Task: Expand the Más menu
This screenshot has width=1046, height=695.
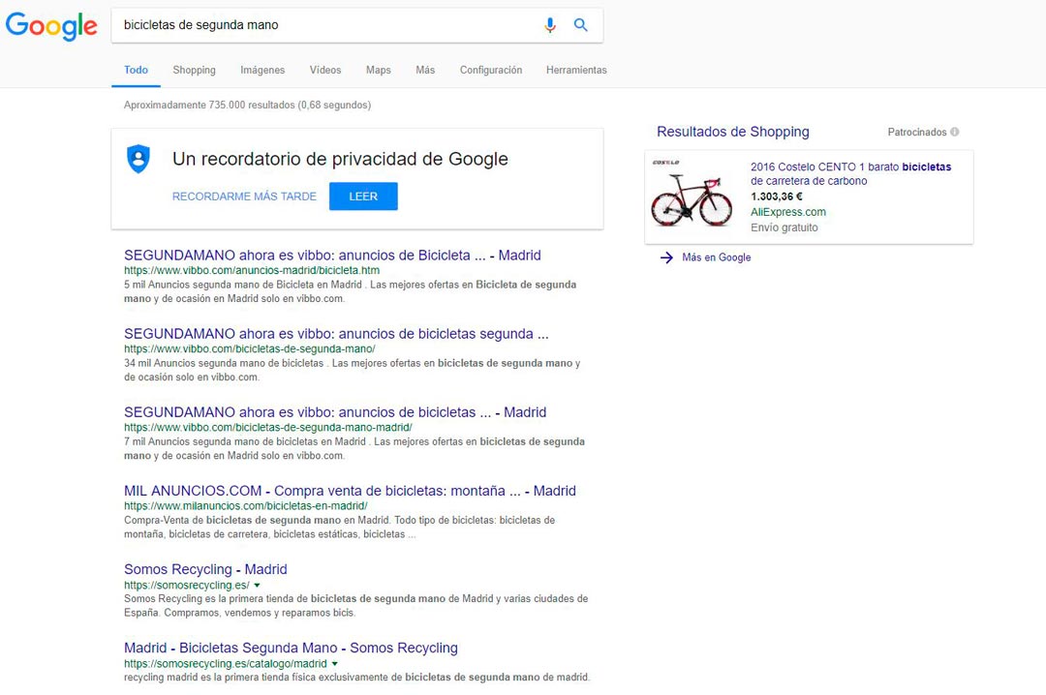Action: (425, 70)
